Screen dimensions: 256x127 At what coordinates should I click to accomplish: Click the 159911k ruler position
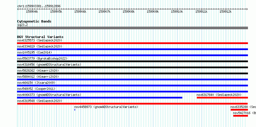pos(201,12)
